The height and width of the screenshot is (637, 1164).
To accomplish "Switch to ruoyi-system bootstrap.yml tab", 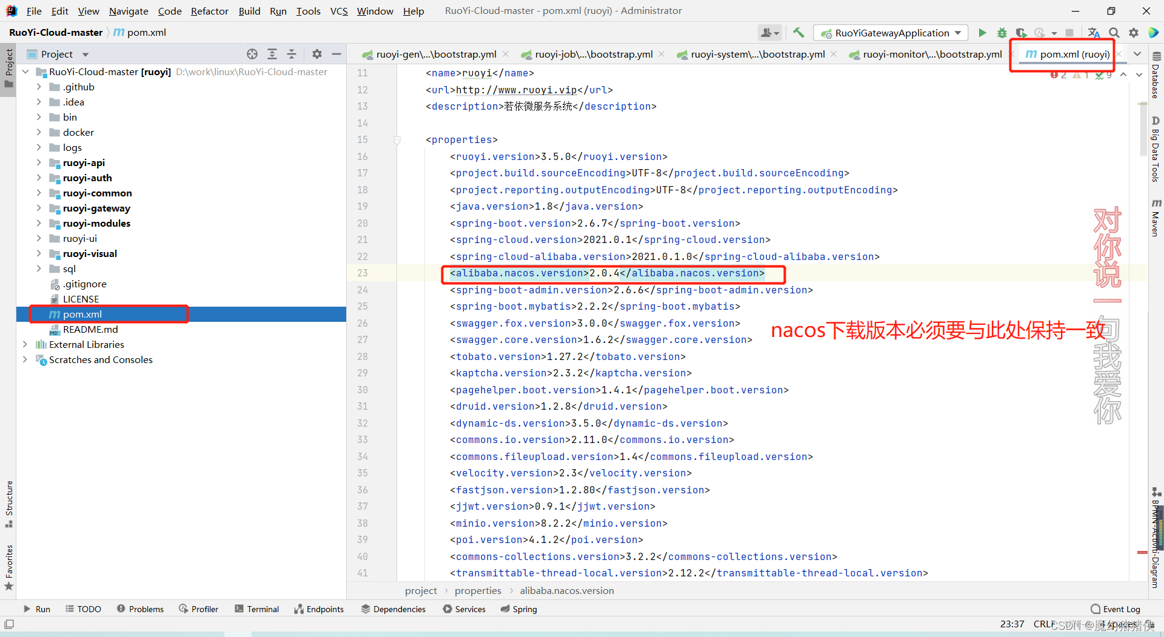I will coord(751,54).
